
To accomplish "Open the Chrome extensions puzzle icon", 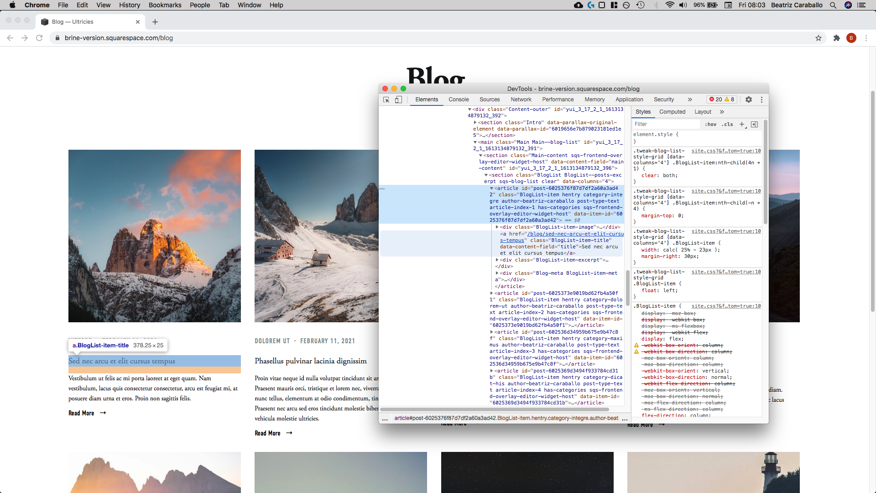I will coord(836,38).
